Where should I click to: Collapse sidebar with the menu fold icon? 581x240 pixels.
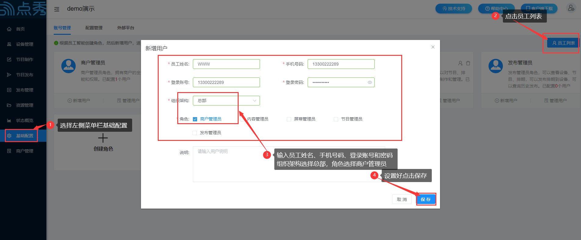coord(57,9)
